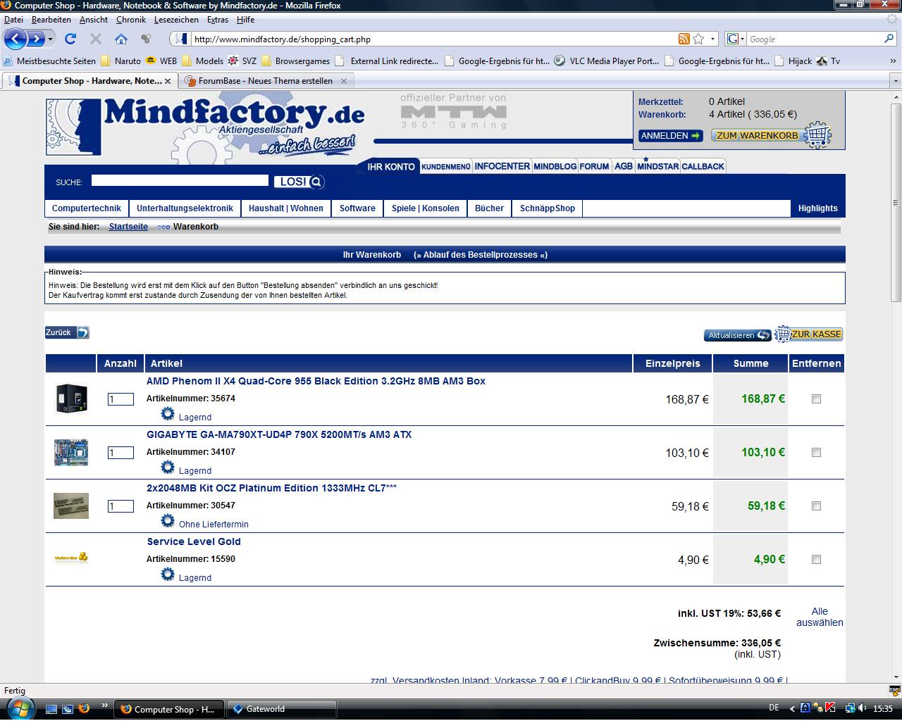Check Entfernen for OCZ Platinum RAM kit

coord(816,506)
